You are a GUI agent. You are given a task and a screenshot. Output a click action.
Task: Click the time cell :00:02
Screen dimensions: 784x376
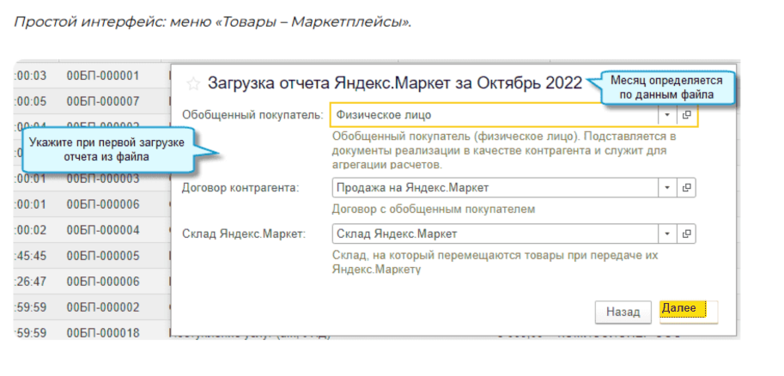click(x=31, y=230)
